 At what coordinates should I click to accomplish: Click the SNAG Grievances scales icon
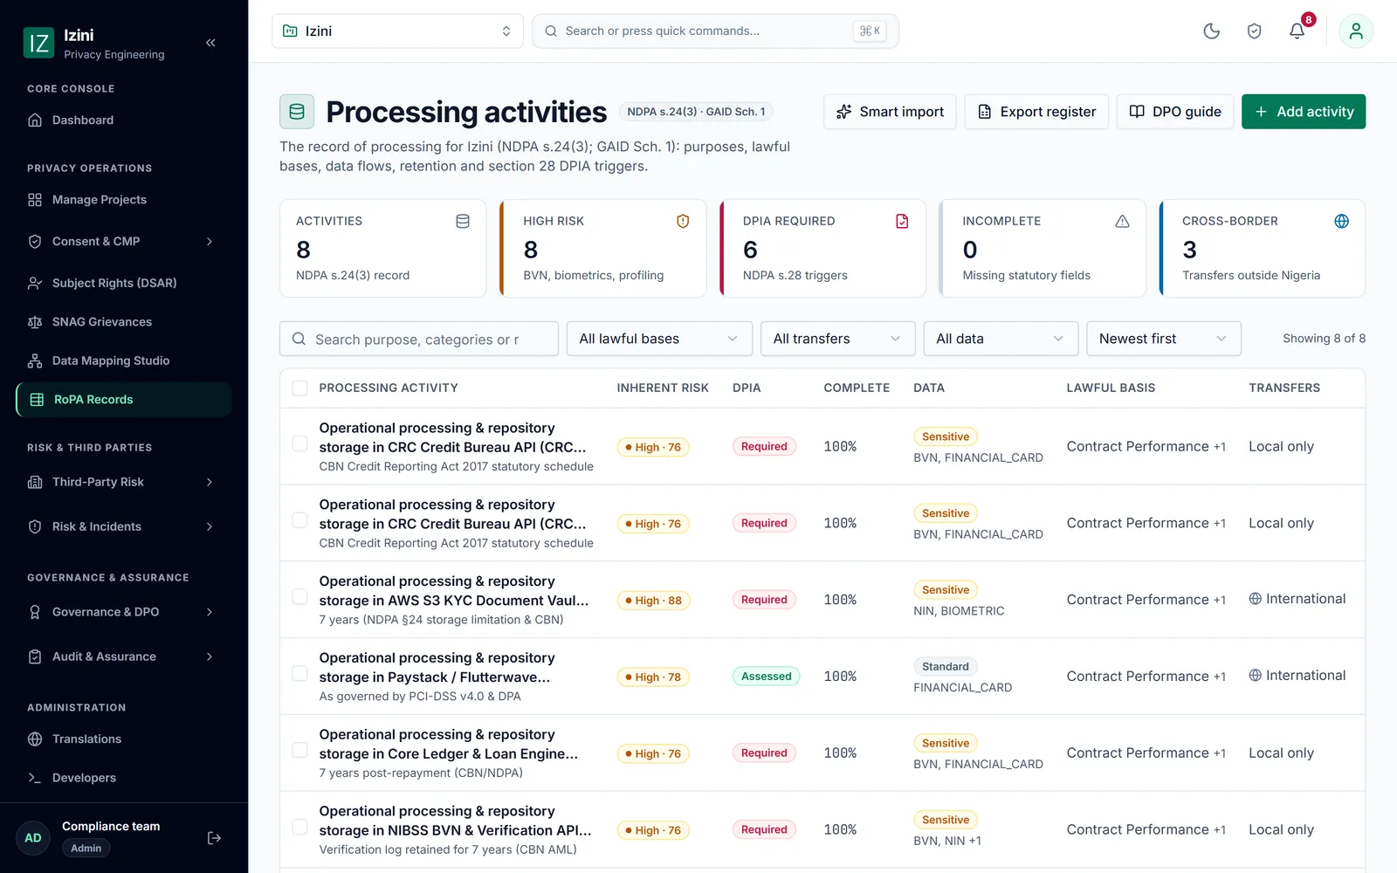(35, 322)
